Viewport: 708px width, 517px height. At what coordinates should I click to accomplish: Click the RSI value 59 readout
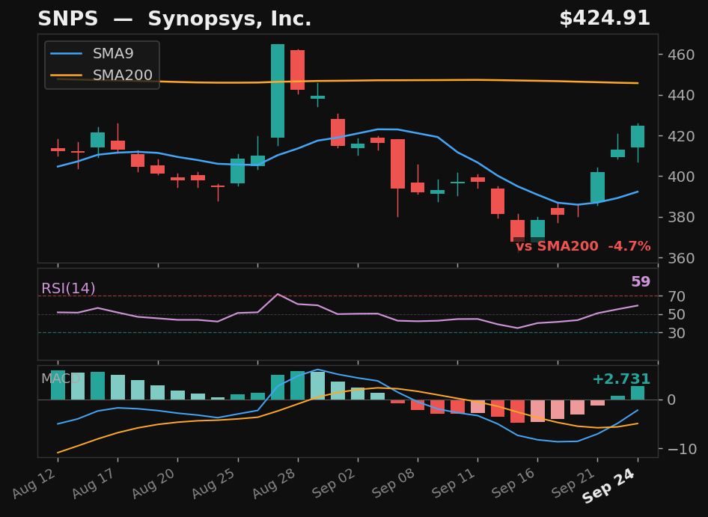pyautogui.click(x=641, y=282)
